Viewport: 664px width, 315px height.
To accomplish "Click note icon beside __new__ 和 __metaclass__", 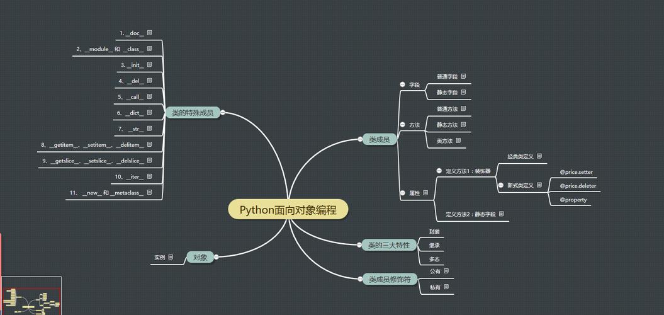I will coord(150,192).
